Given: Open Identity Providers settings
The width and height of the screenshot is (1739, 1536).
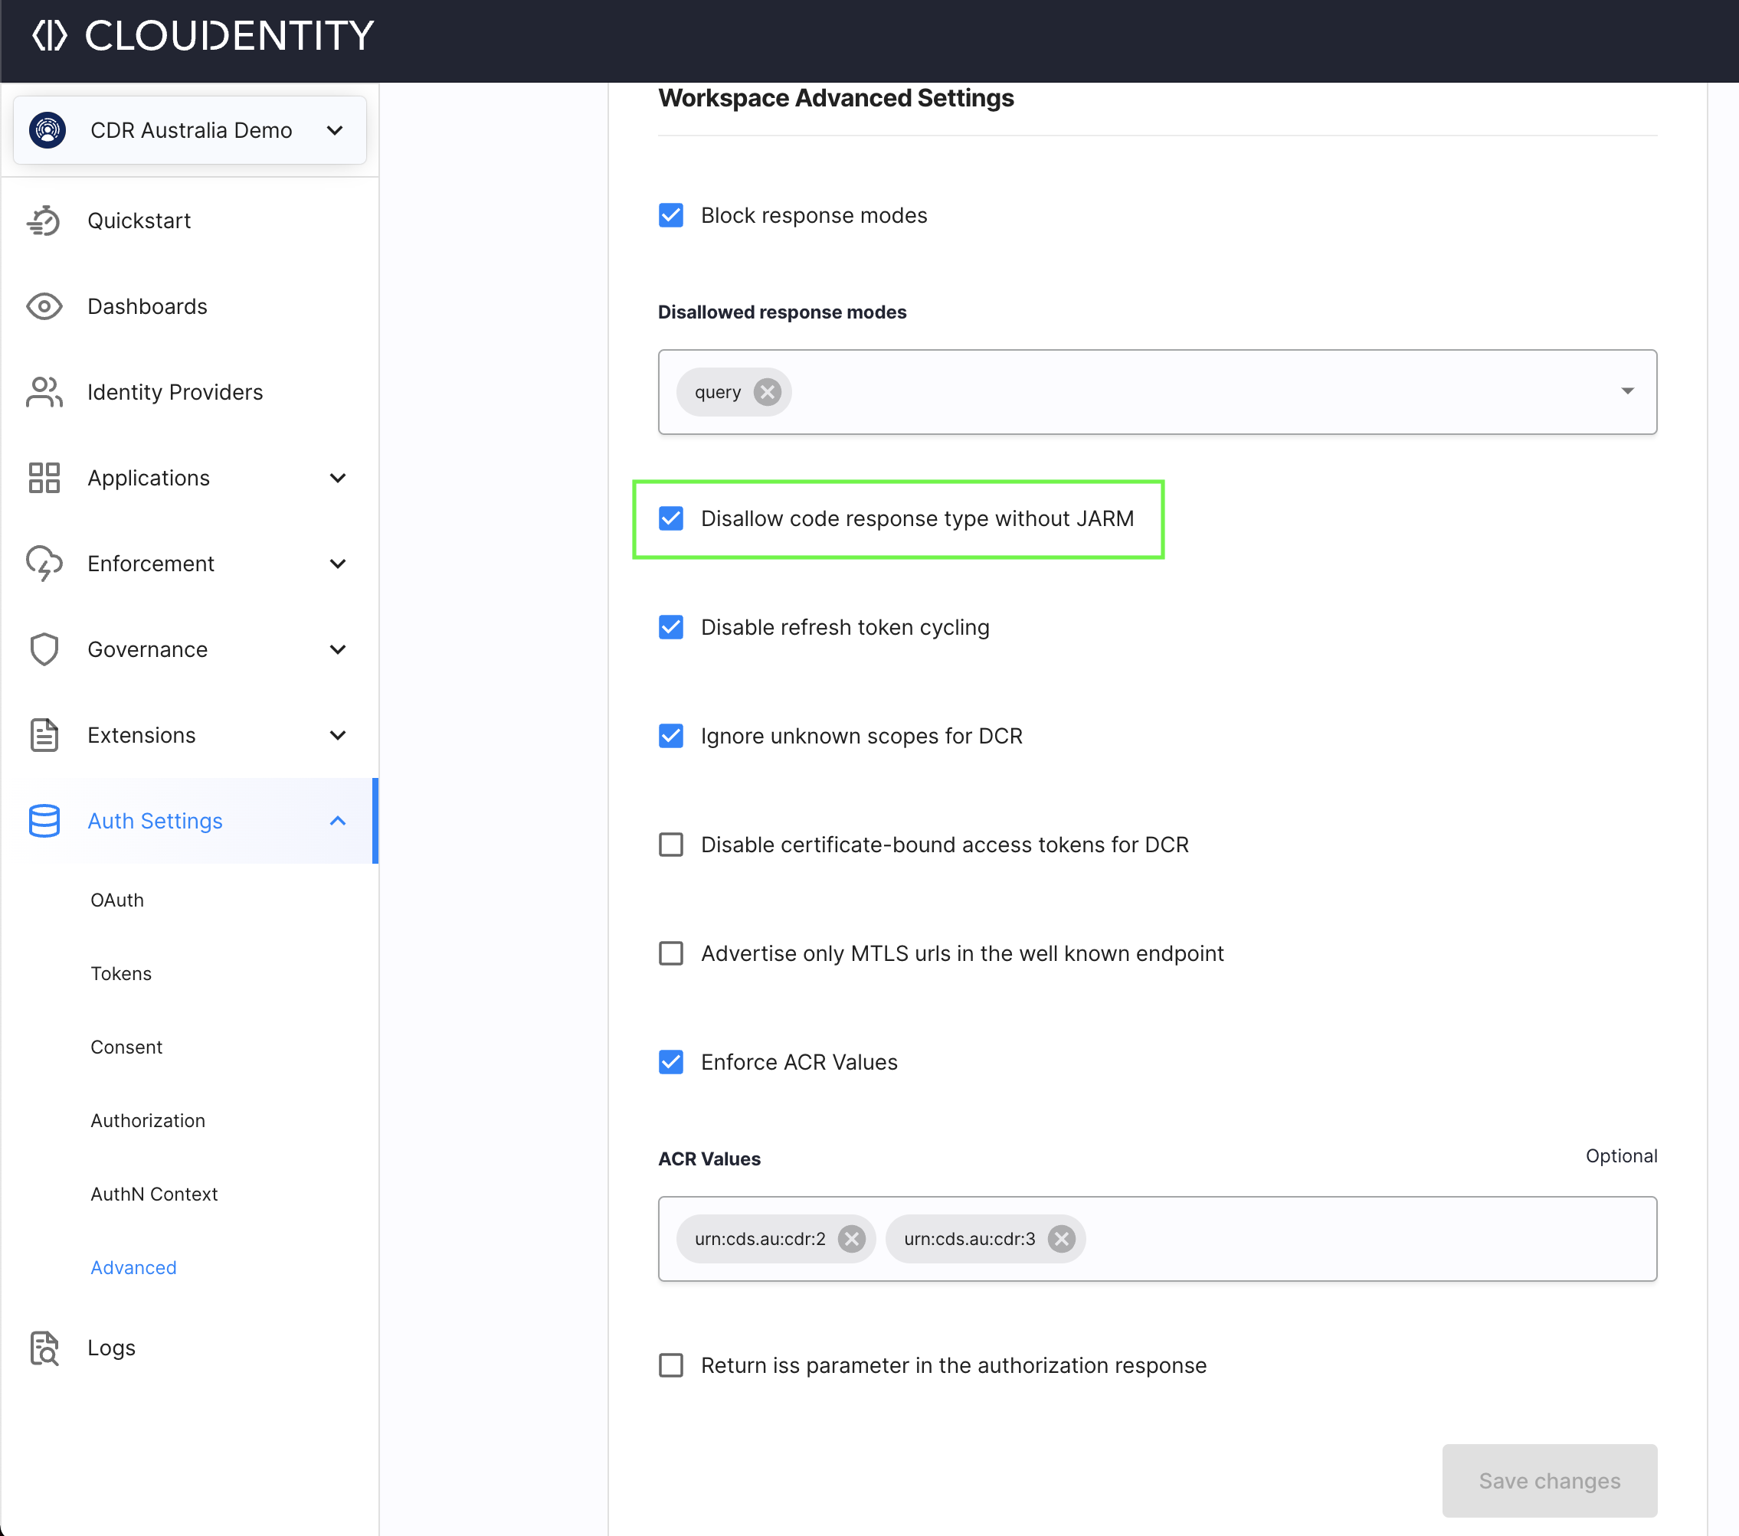Looking at the screenshot, I should tap(174, 391).
